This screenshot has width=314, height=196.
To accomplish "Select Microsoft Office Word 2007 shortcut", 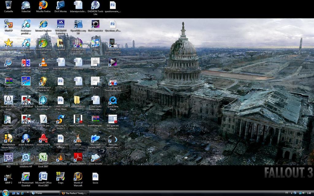I will (43, 179).
